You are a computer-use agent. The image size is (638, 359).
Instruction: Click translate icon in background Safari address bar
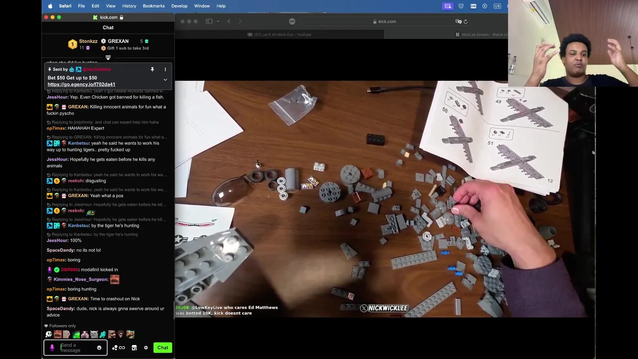click(458, 21)
